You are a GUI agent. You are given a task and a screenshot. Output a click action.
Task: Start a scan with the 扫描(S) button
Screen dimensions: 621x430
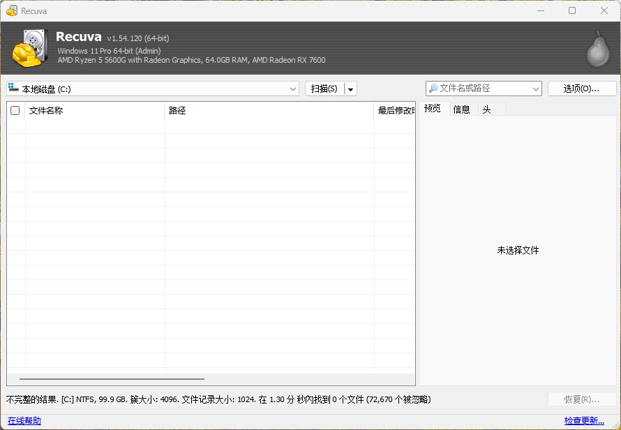click(324, 89)
